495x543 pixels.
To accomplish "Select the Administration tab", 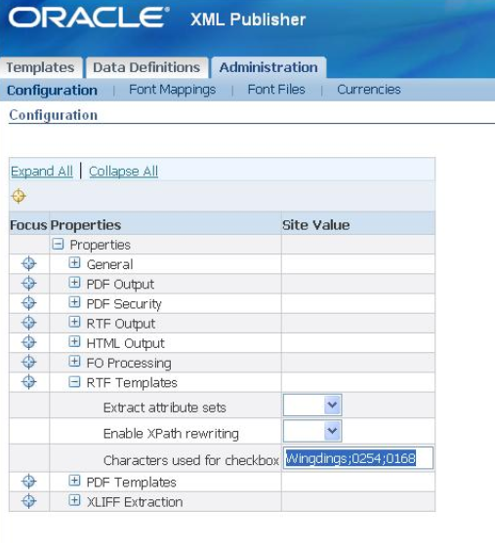I will 268,67.
